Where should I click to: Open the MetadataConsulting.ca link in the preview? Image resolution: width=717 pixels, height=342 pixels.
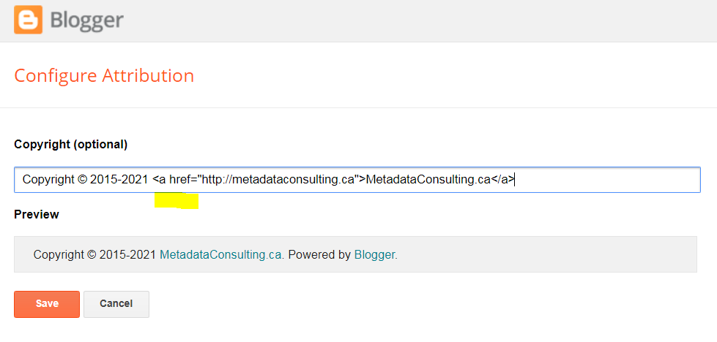coord(220,254)
